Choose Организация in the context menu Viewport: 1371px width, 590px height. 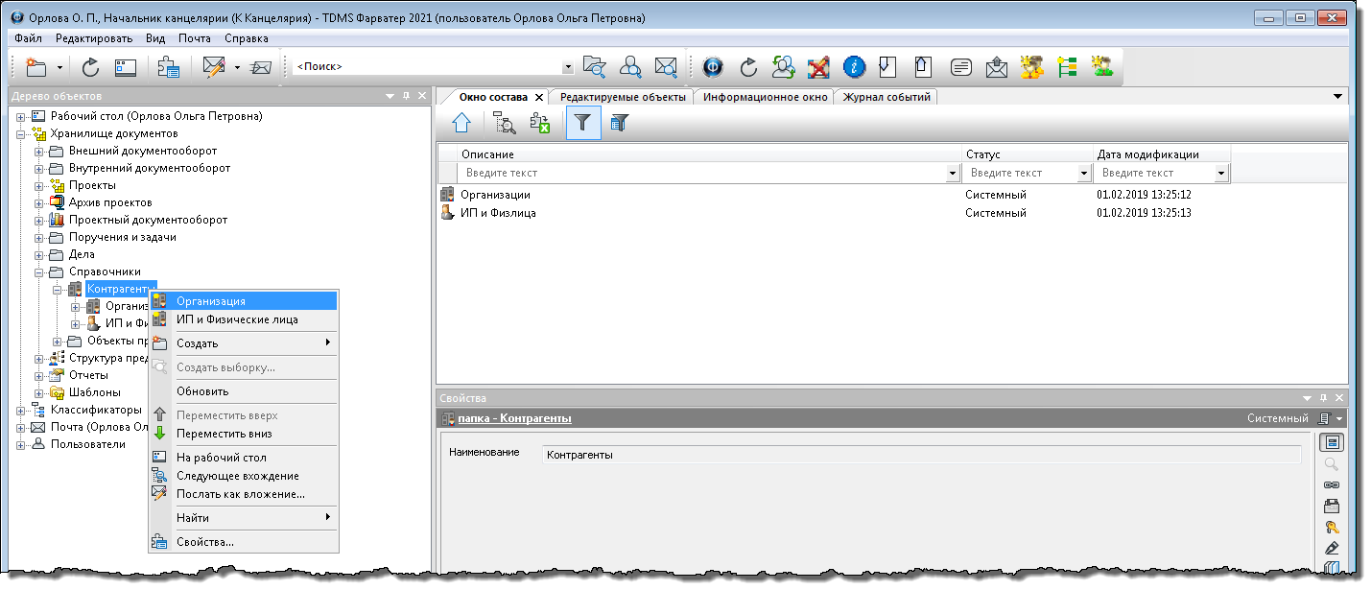coord(211,301)
